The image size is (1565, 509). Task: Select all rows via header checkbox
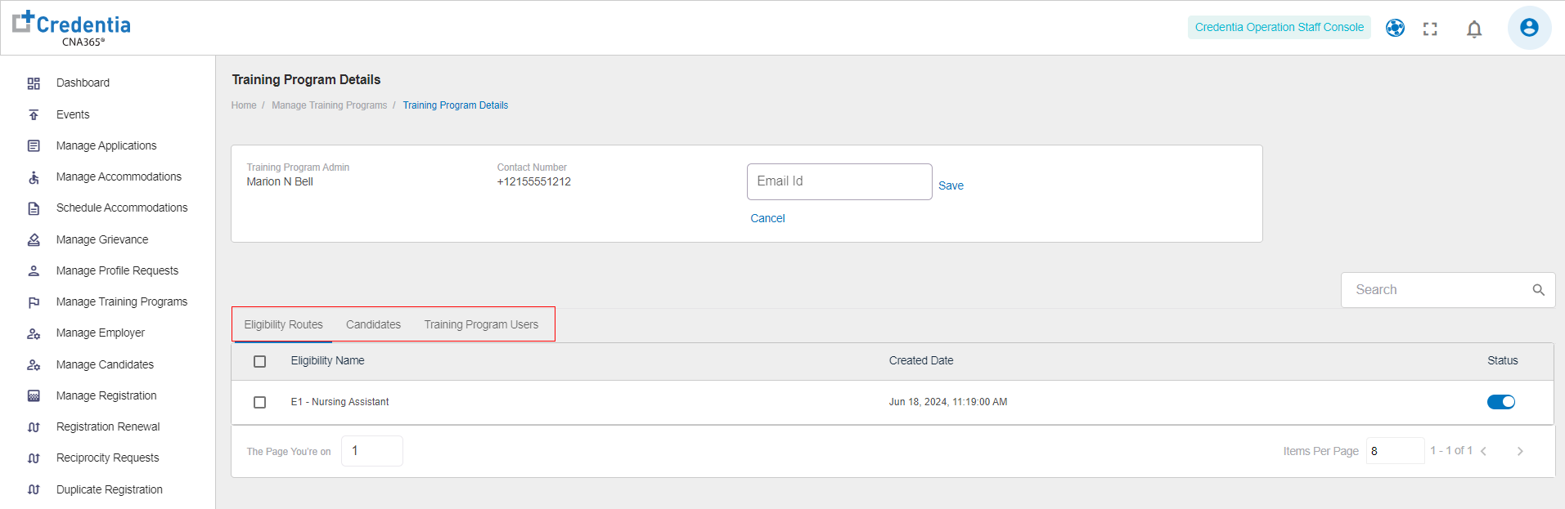point(260,361)
